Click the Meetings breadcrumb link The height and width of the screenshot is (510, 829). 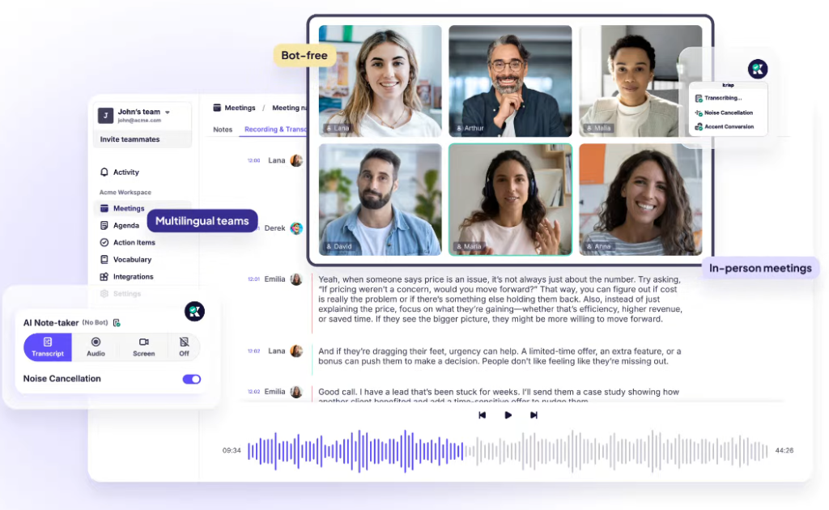coord(239,108)
